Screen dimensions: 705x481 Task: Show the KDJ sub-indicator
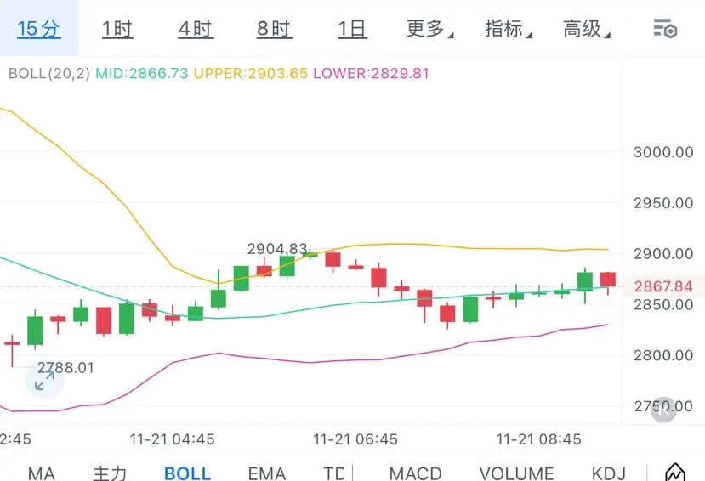point(609,473)
